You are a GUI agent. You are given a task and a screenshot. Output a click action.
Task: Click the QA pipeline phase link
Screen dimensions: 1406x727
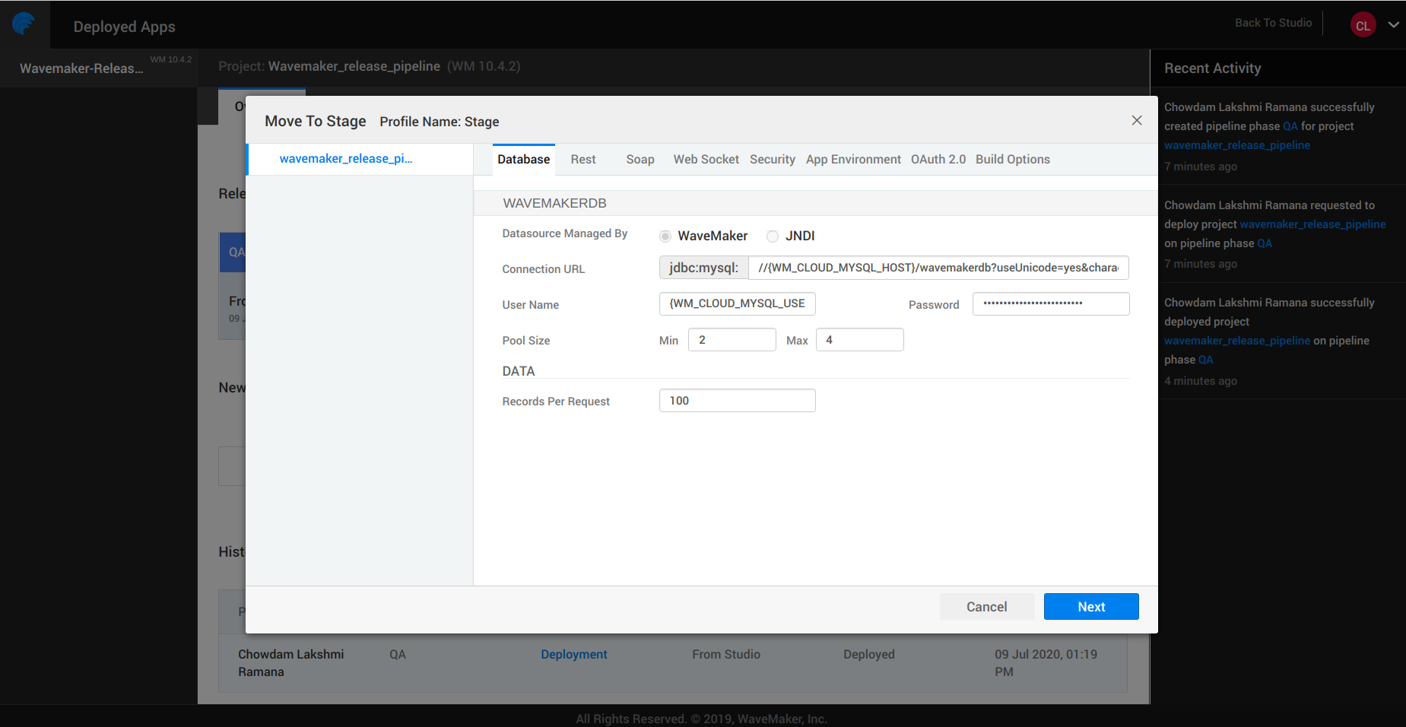pos(1290,126)
